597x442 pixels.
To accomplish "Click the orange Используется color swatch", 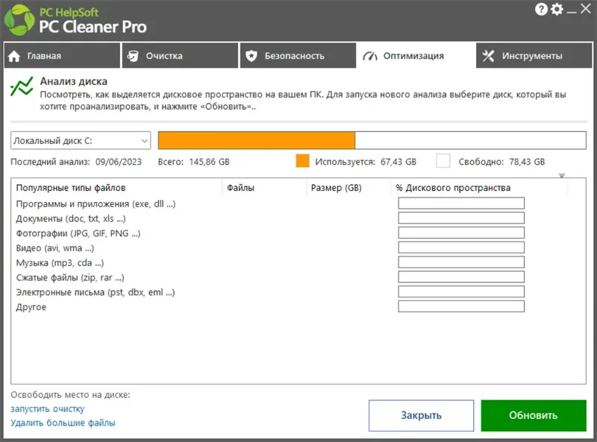I will pos(303,161).
